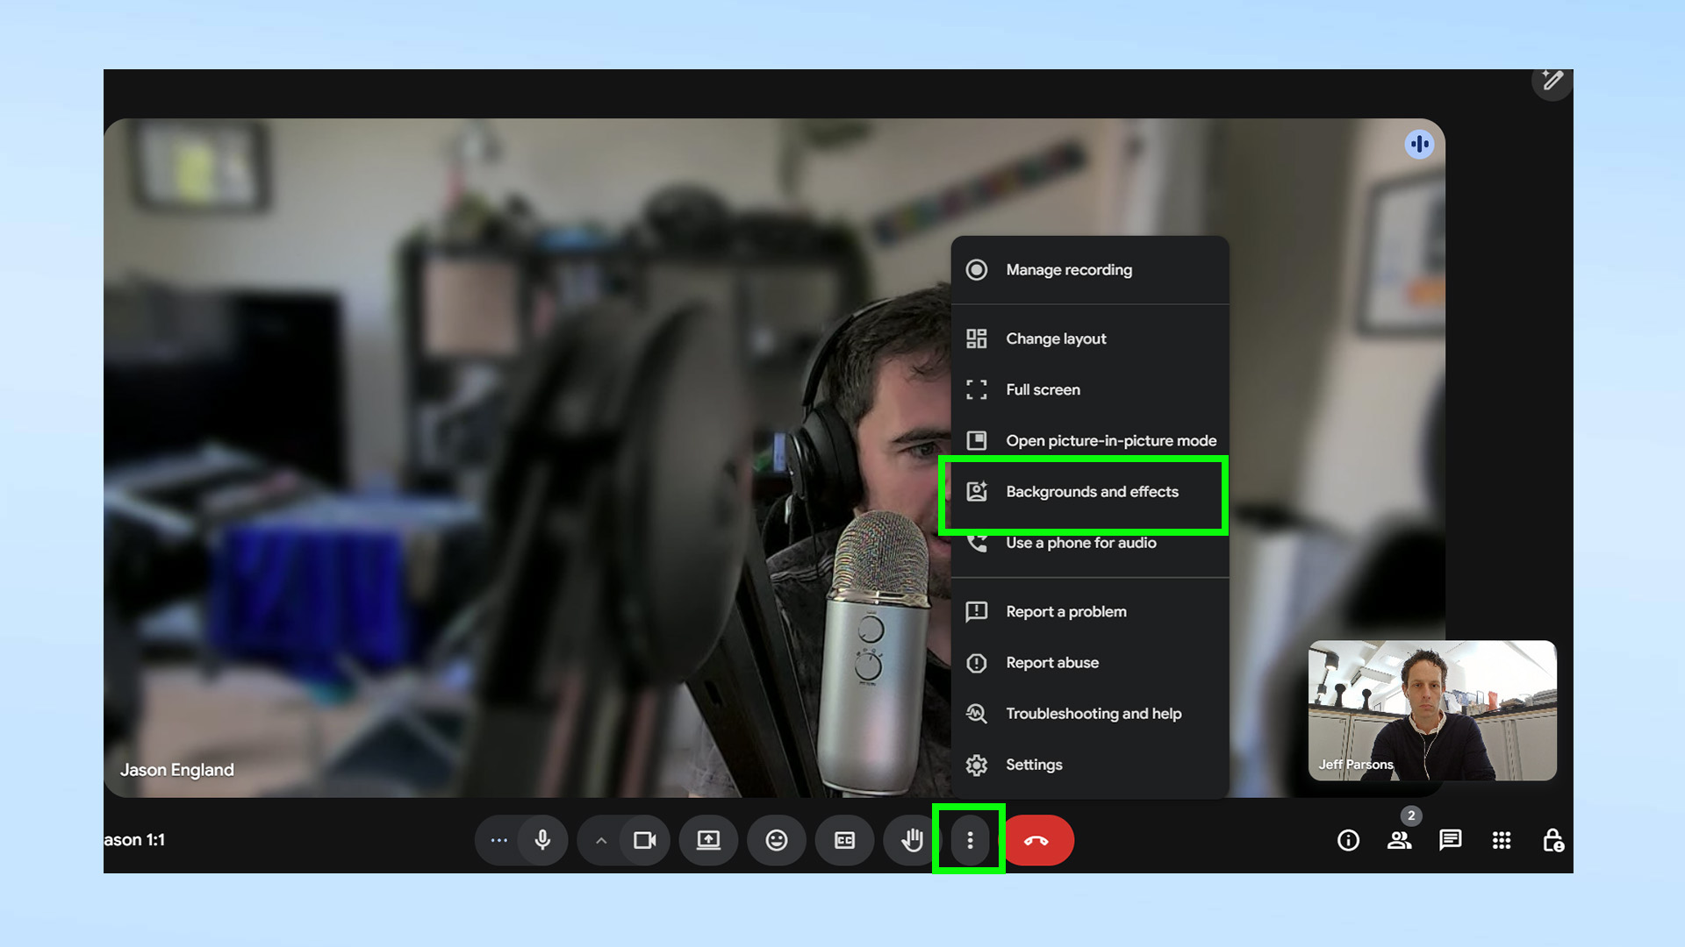Image resolution: width=1685 pixels, height=947 pixels.
Task: Click Jason England's audio activity indicator
Action: point(1419,144)
